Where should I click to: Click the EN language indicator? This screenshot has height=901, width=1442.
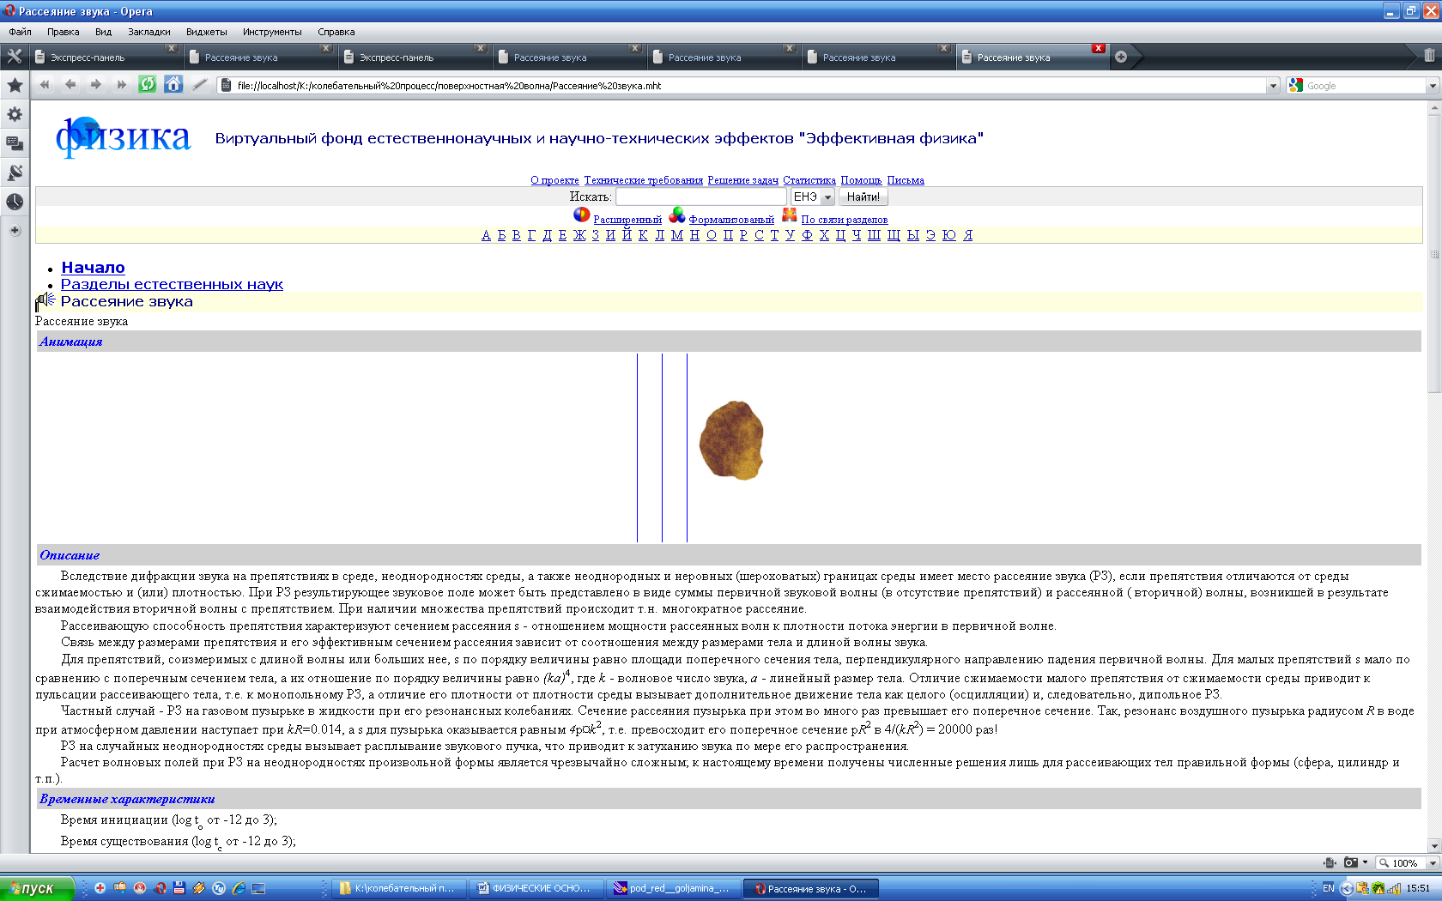point(1329,888)
